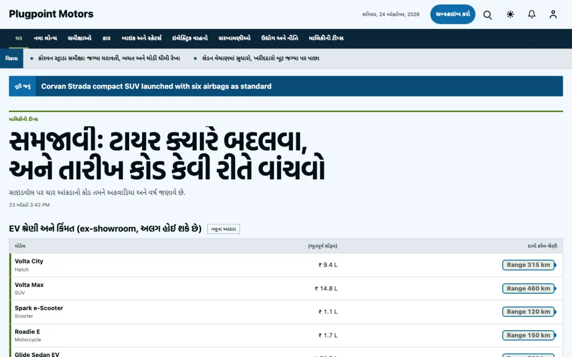Click the સબ્સ્ક્રાઇબ કરો subscribe button
The height and width of the screenshot is (357, 572).
coord(452,14)
